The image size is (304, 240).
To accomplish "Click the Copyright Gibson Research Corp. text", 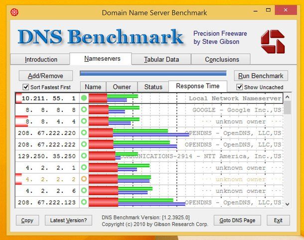I will 155,224.
